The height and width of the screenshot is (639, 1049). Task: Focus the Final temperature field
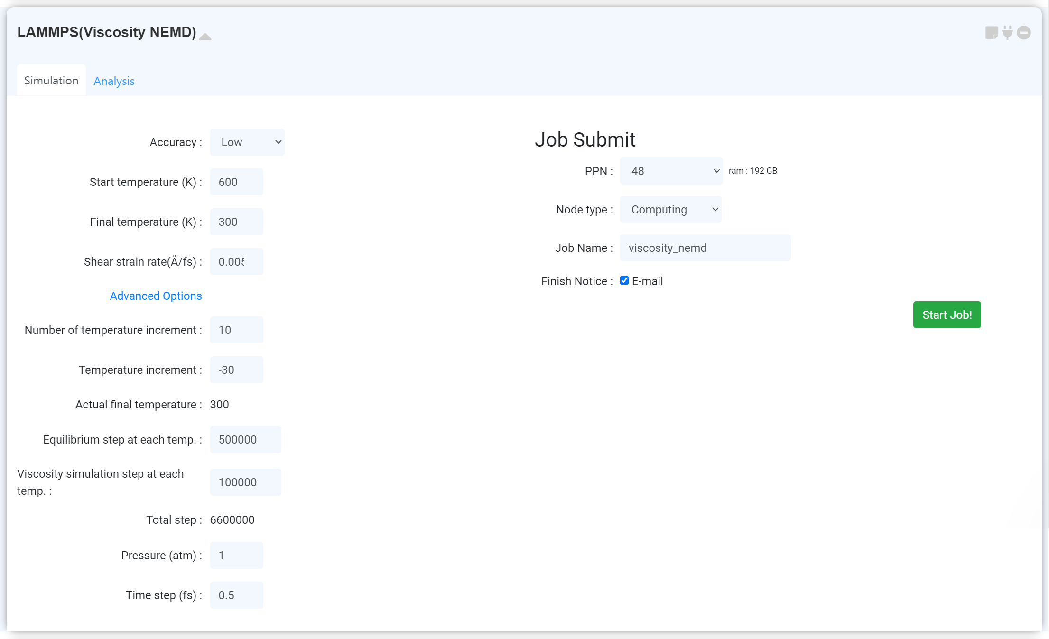236,222
